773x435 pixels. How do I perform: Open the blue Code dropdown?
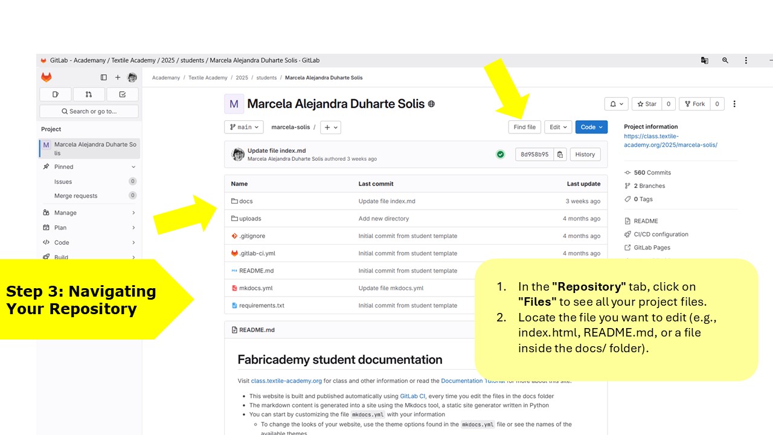[591, 127]
